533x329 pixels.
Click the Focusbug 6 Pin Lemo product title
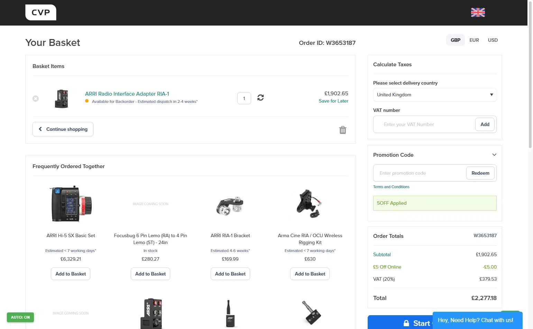click(150, 239)
